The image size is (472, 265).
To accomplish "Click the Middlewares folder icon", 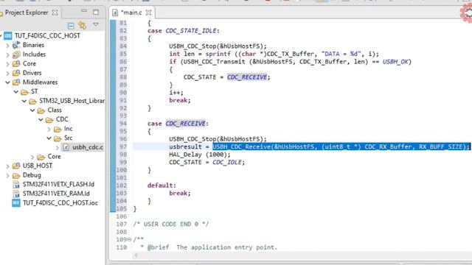I will click(x=16, y=82).
